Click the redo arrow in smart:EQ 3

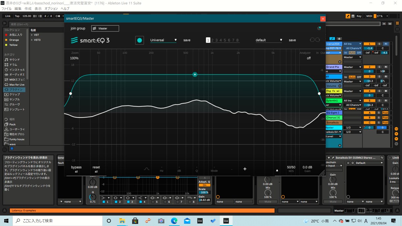pyautogui.click(x=318, y=40)
